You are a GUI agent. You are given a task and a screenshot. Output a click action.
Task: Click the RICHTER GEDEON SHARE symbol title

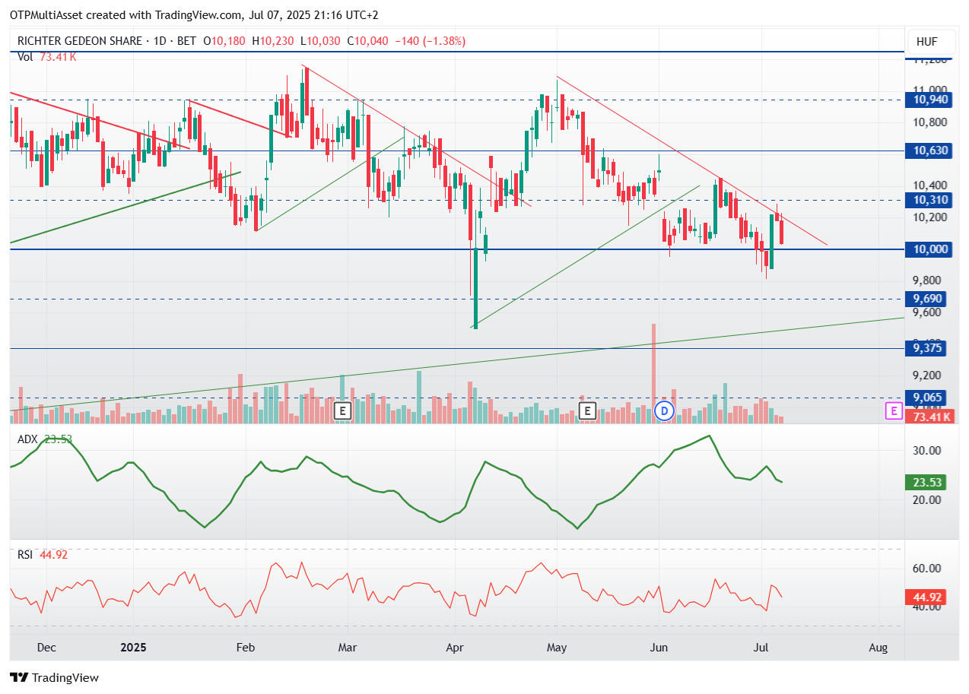78,41
